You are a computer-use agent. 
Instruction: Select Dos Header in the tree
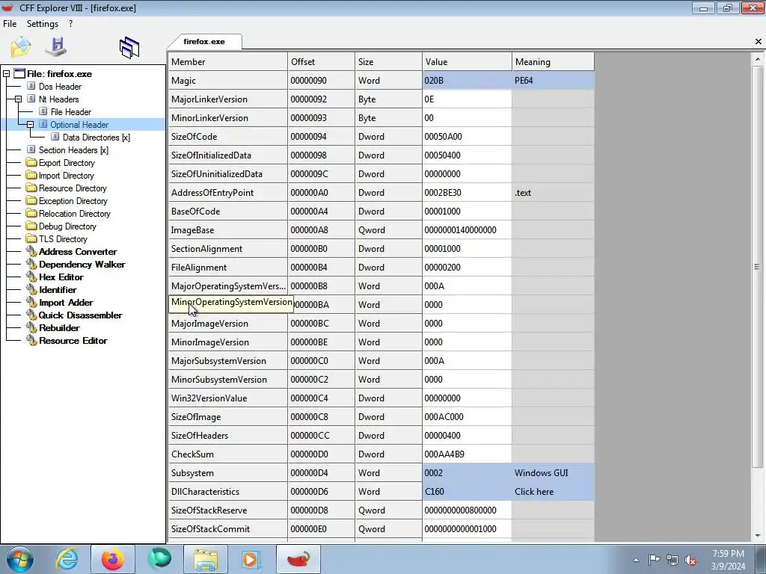60,87
